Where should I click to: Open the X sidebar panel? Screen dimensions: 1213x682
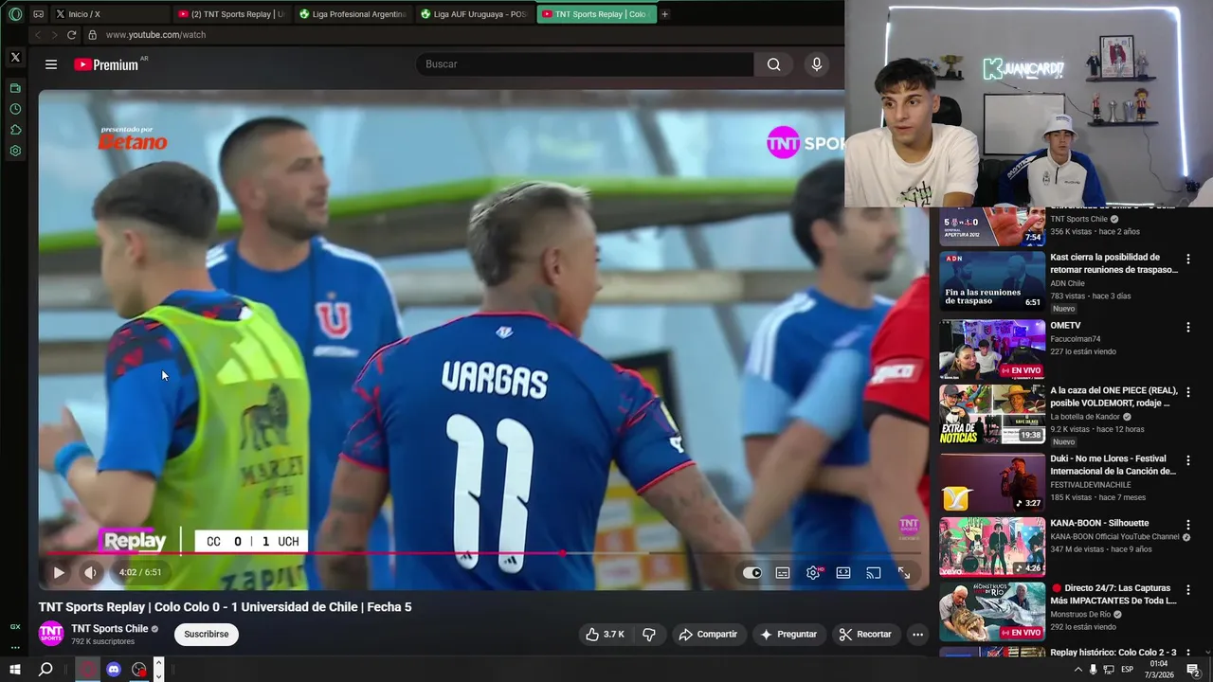pyautogui.click(x=15, y=58)
